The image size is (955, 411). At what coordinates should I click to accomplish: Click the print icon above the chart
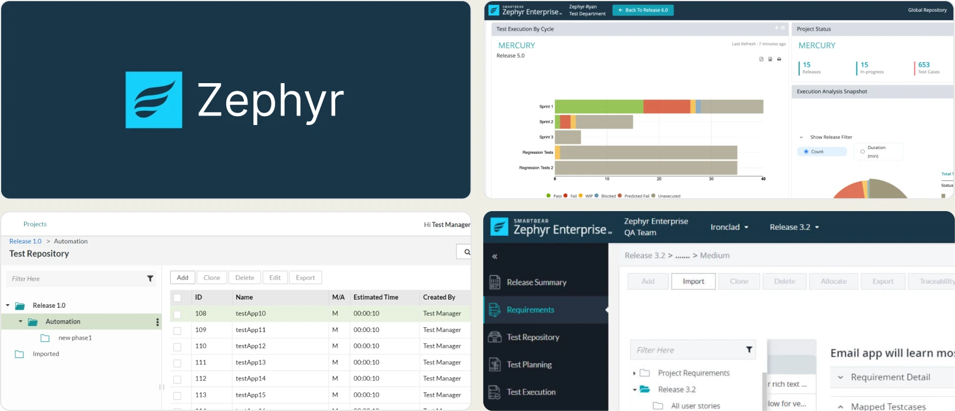click(x=779, y=59)
